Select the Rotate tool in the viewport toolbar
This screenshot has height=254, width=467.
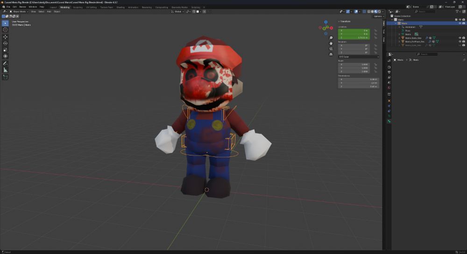pos(6,43)
